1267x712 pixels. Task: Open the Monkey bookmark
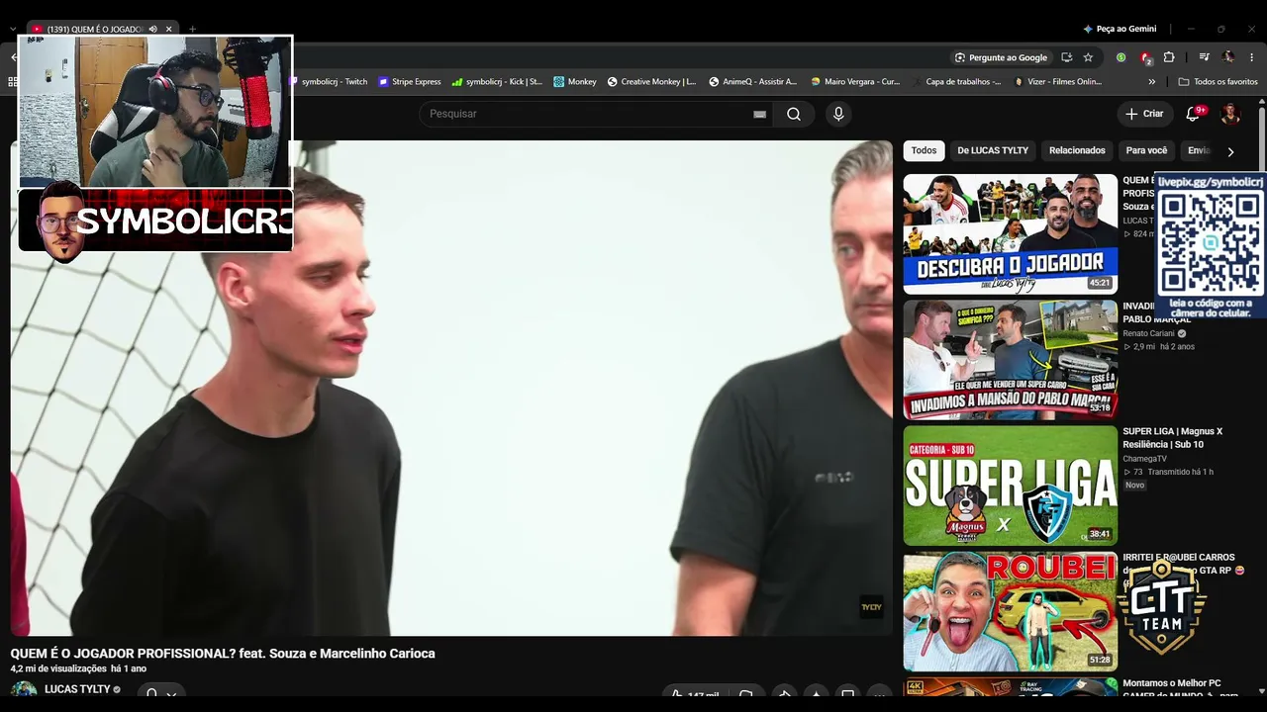pos(575,82)
